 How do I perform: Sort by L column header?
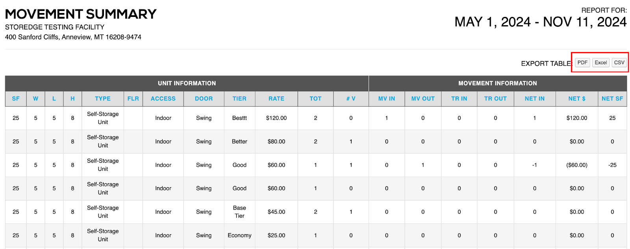click(x=54, y=99)
